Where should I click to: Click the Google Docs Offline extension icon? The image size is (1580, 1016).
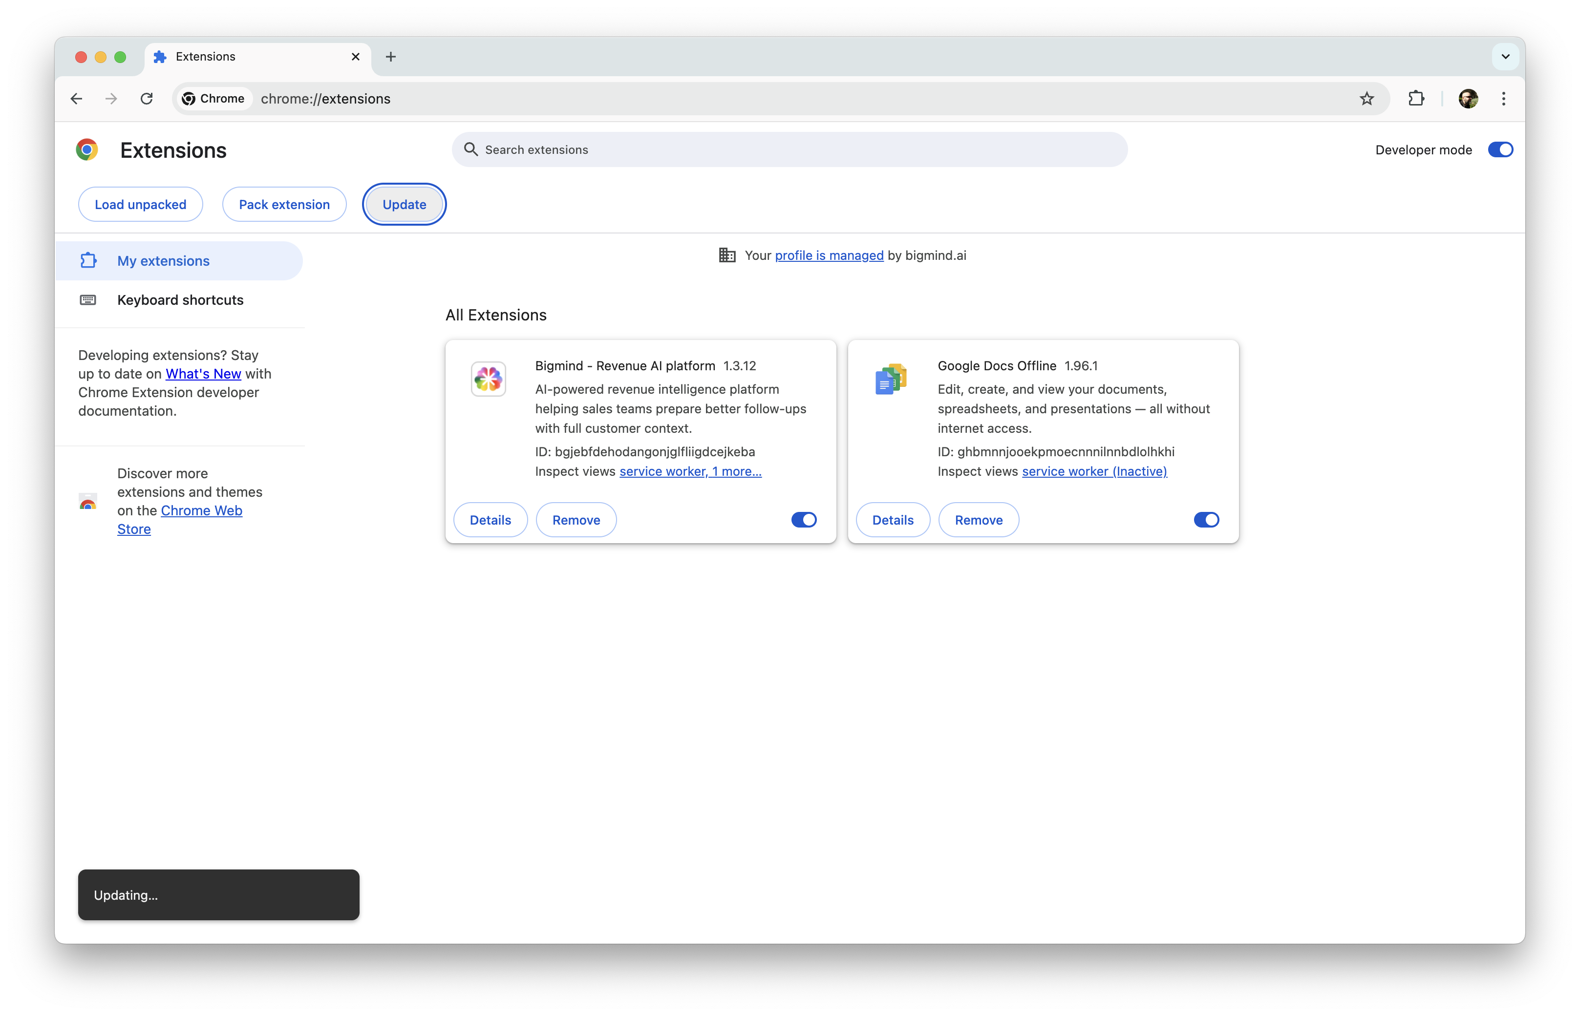891,379
